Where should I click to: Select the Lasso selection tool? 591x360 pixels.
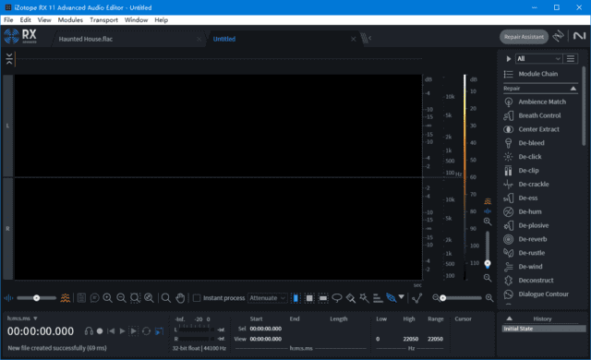point(337,298)
